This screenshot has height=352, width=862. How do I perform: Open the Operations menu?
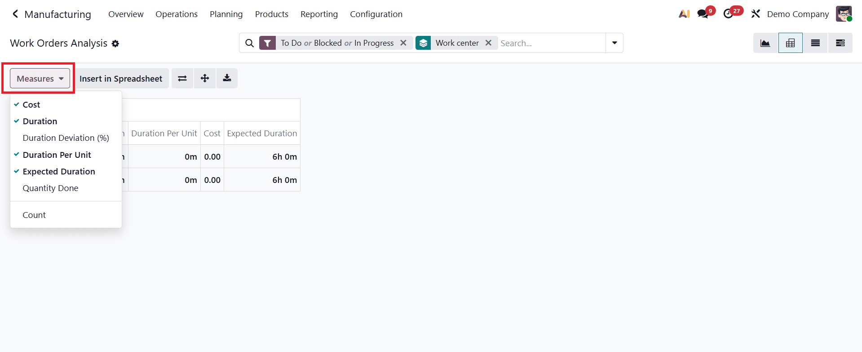pos(177,14)
